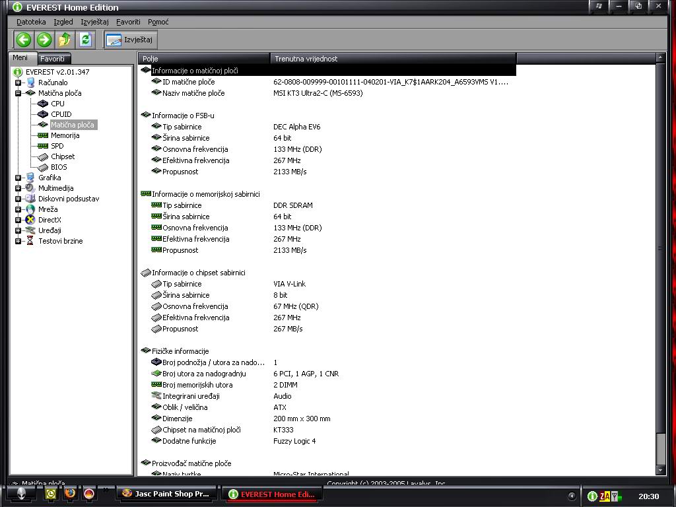Expand the Računalo tree node
This screenshot has height=507, width=676.
coord(18,83)
